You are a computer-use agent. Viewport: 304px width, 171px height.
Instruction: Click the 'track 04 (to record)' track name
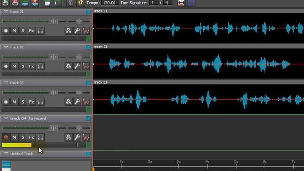point(29,118)
